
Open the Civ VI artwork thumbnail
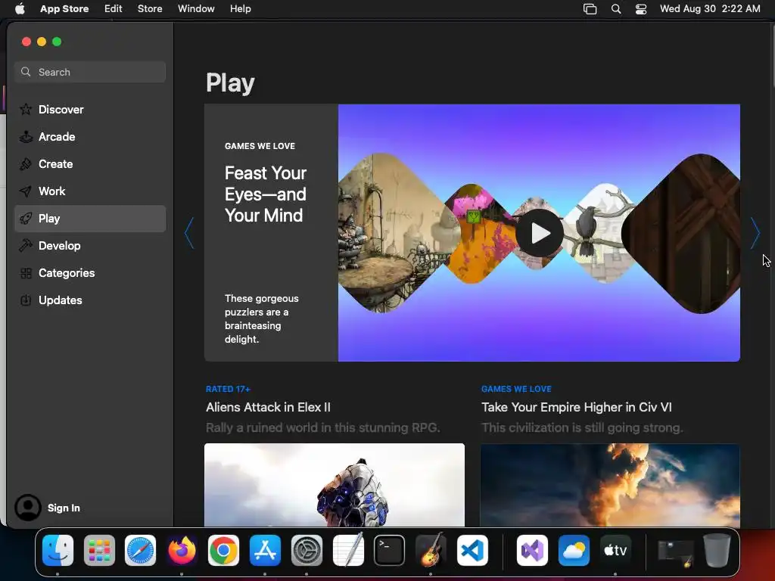[610, 485]
